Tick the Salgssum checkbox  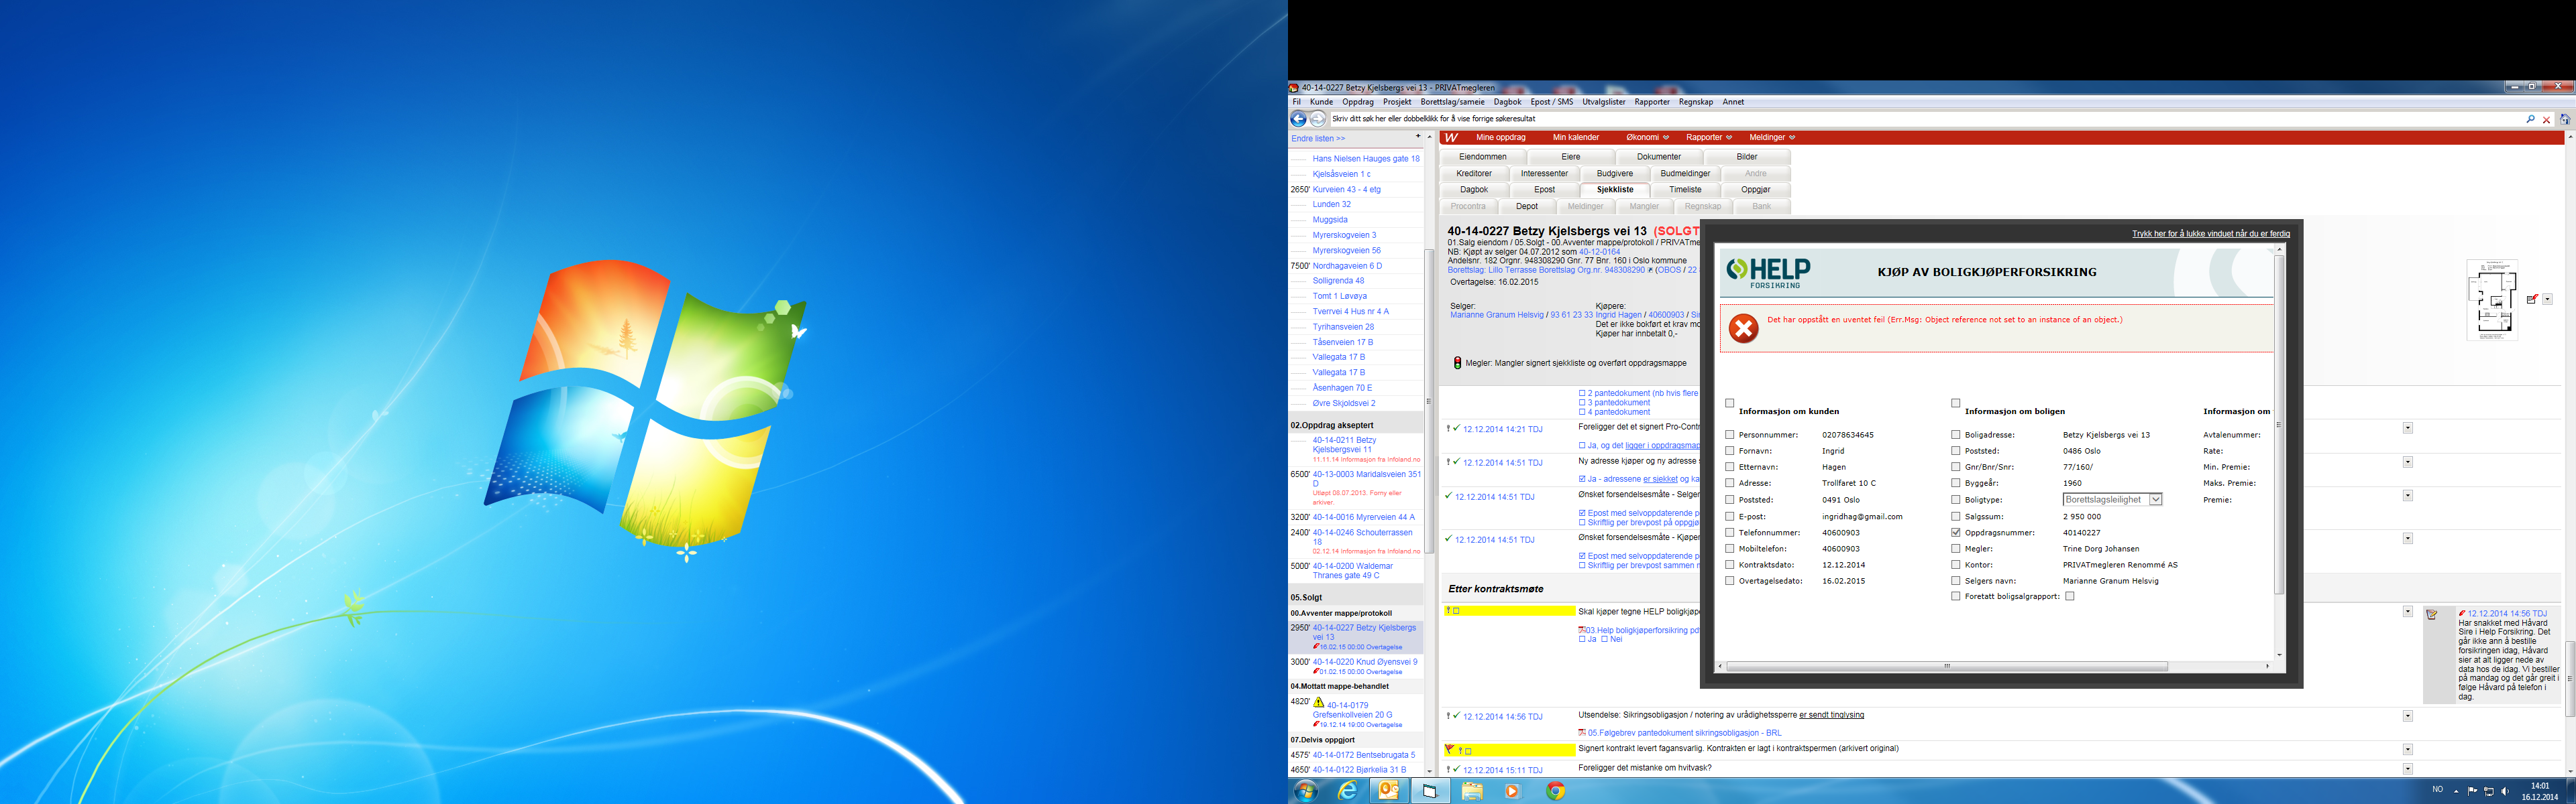tap(1956, 517)
